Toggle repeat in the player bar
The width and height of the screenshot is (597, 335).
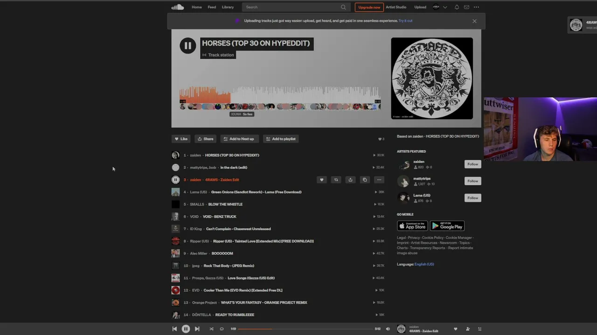(222, 329)
